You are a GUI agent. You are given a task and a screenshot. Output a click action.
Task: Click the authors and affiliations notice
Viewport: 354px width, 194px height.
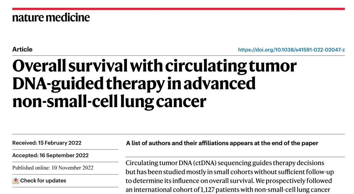(x=222, y=143)
